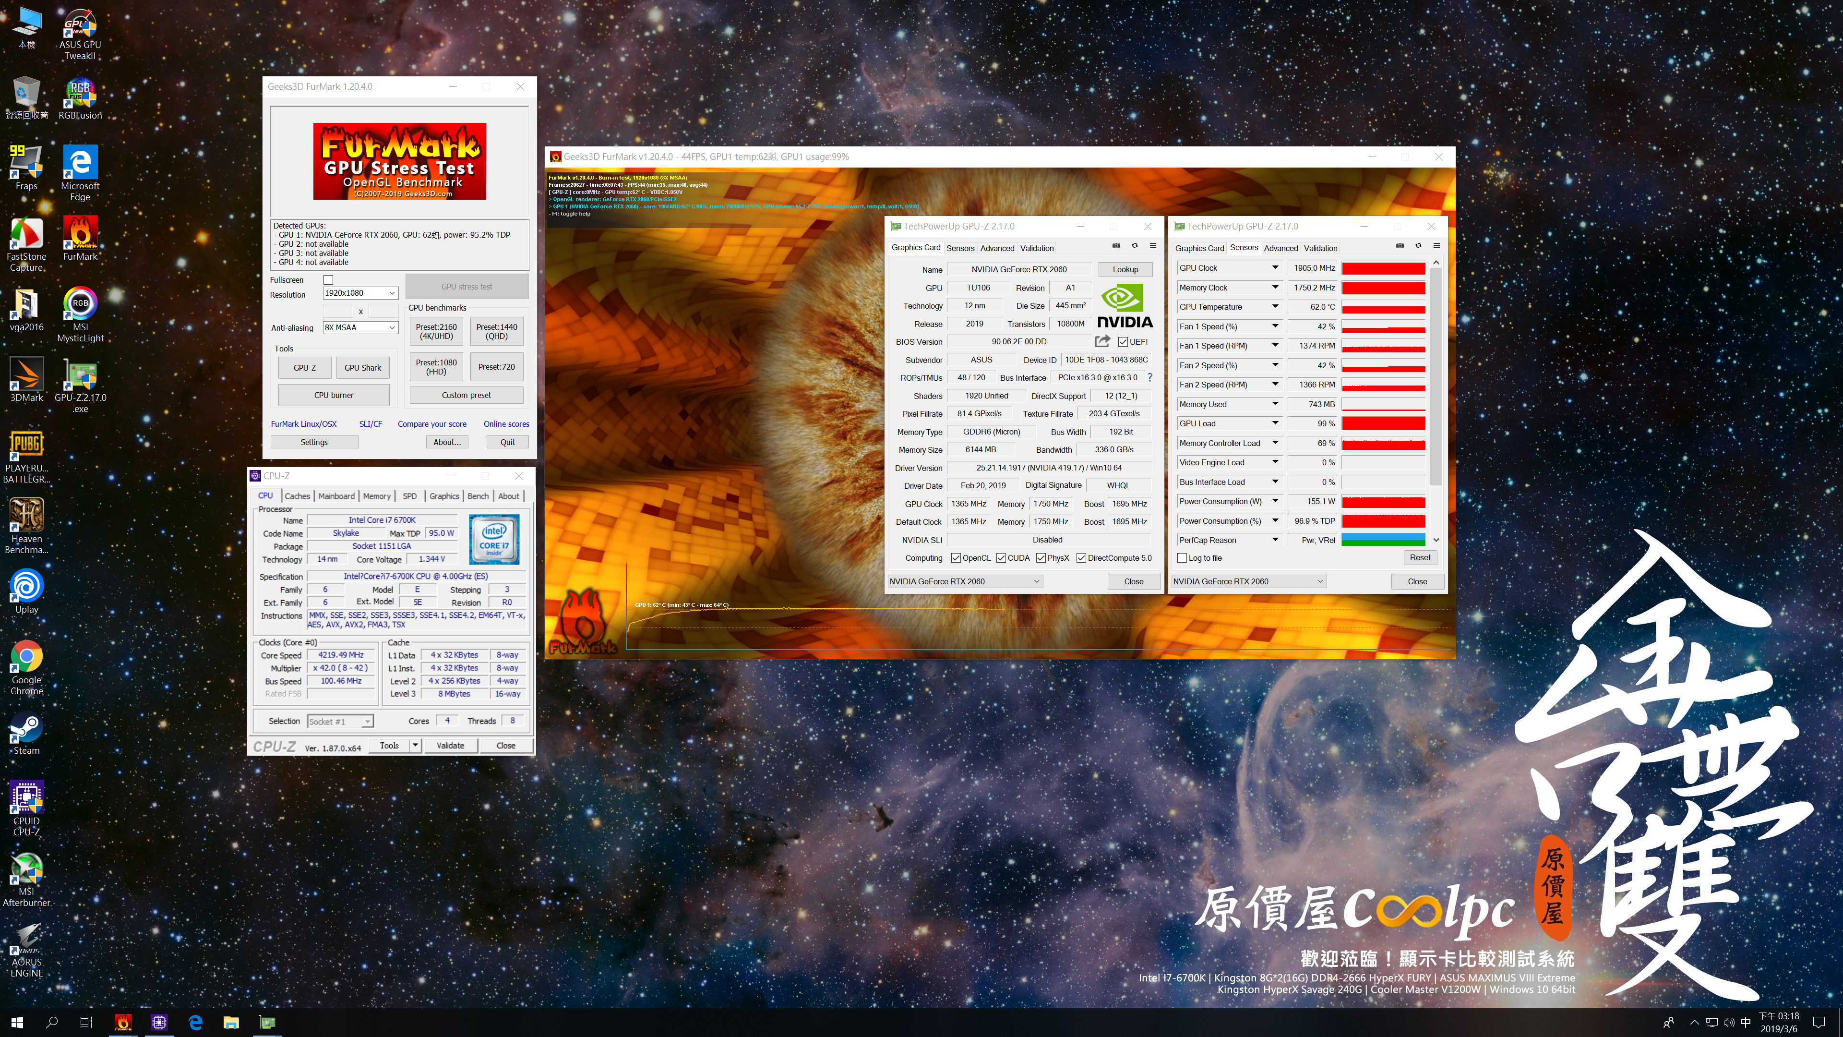This screenshot has width=1843, height=1037.
Task: Click taskbar clock showing 03:18
Action: pyautogui.click(x=1779, y=1022)
